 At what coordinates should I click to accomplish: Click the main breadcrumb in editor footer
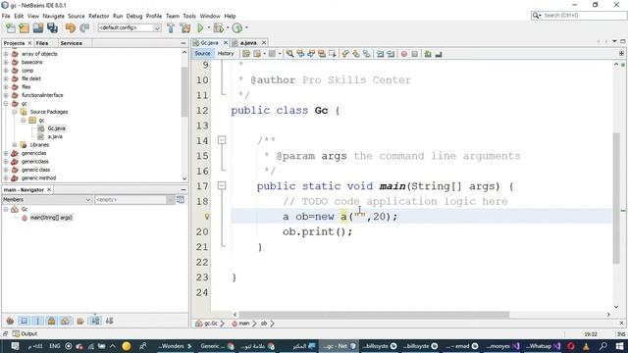240,323
